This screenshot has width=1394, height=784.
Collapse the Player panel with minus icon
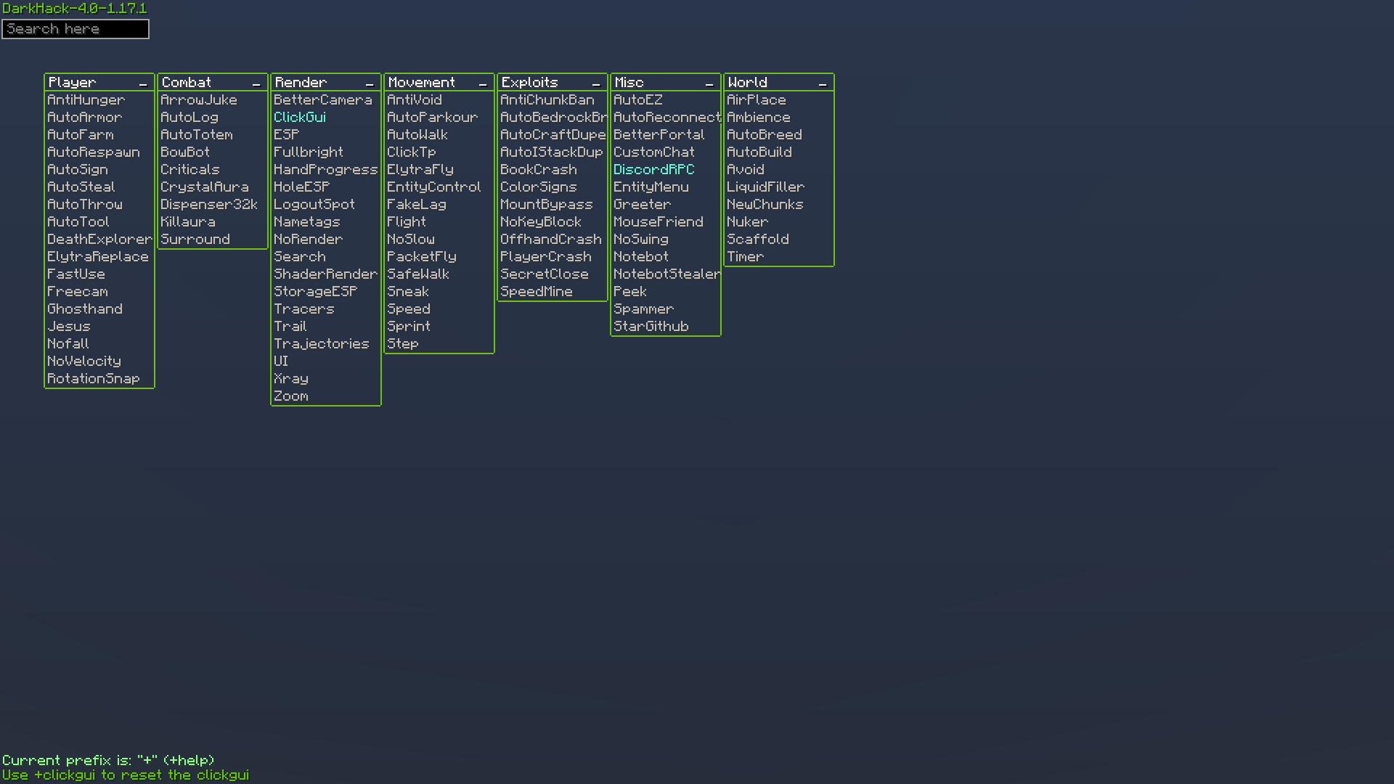[143, 83]
